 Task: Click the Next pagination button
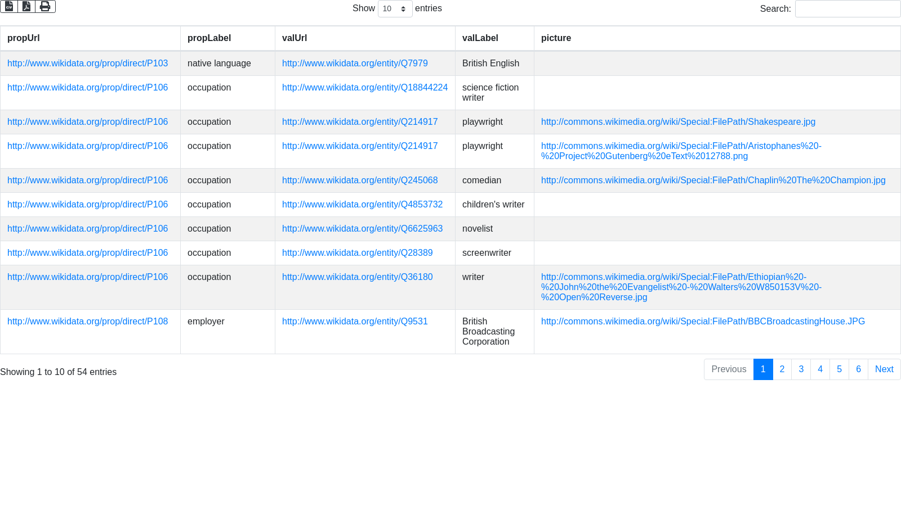tap(884, 369)
